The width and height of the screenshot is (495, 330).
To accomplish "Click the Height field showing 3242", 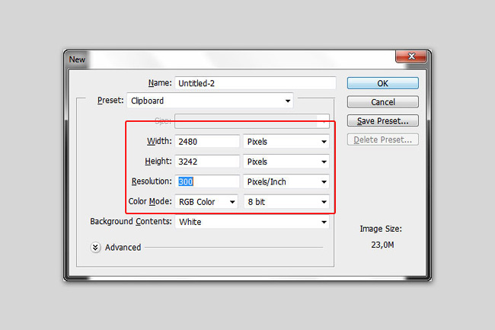I will click(x=207, y=162).
